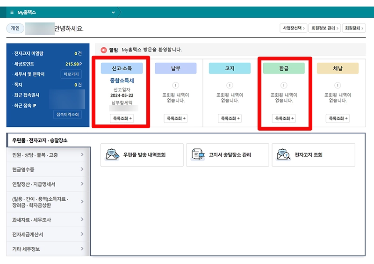
Task: Open 접속이력조회
Action: coord(67,114)
